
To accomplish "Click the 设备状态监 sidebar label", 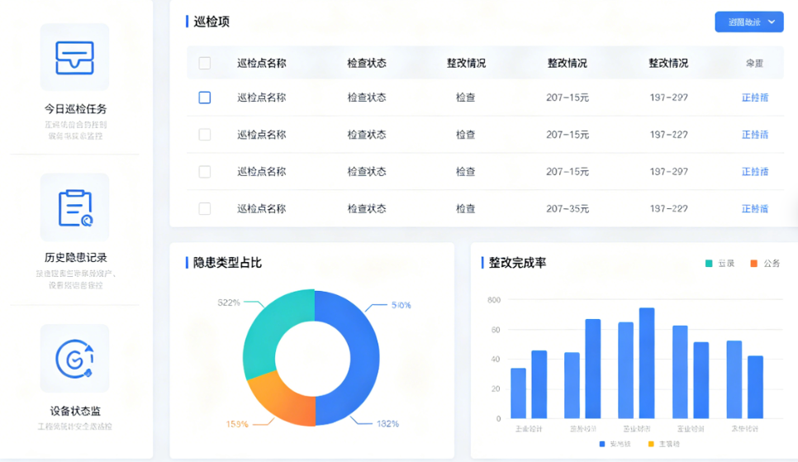I will click(x=75, y=411).
